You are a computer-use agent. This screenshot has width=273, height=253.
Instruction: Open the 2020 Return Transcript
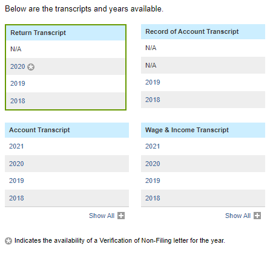(18, 66)
